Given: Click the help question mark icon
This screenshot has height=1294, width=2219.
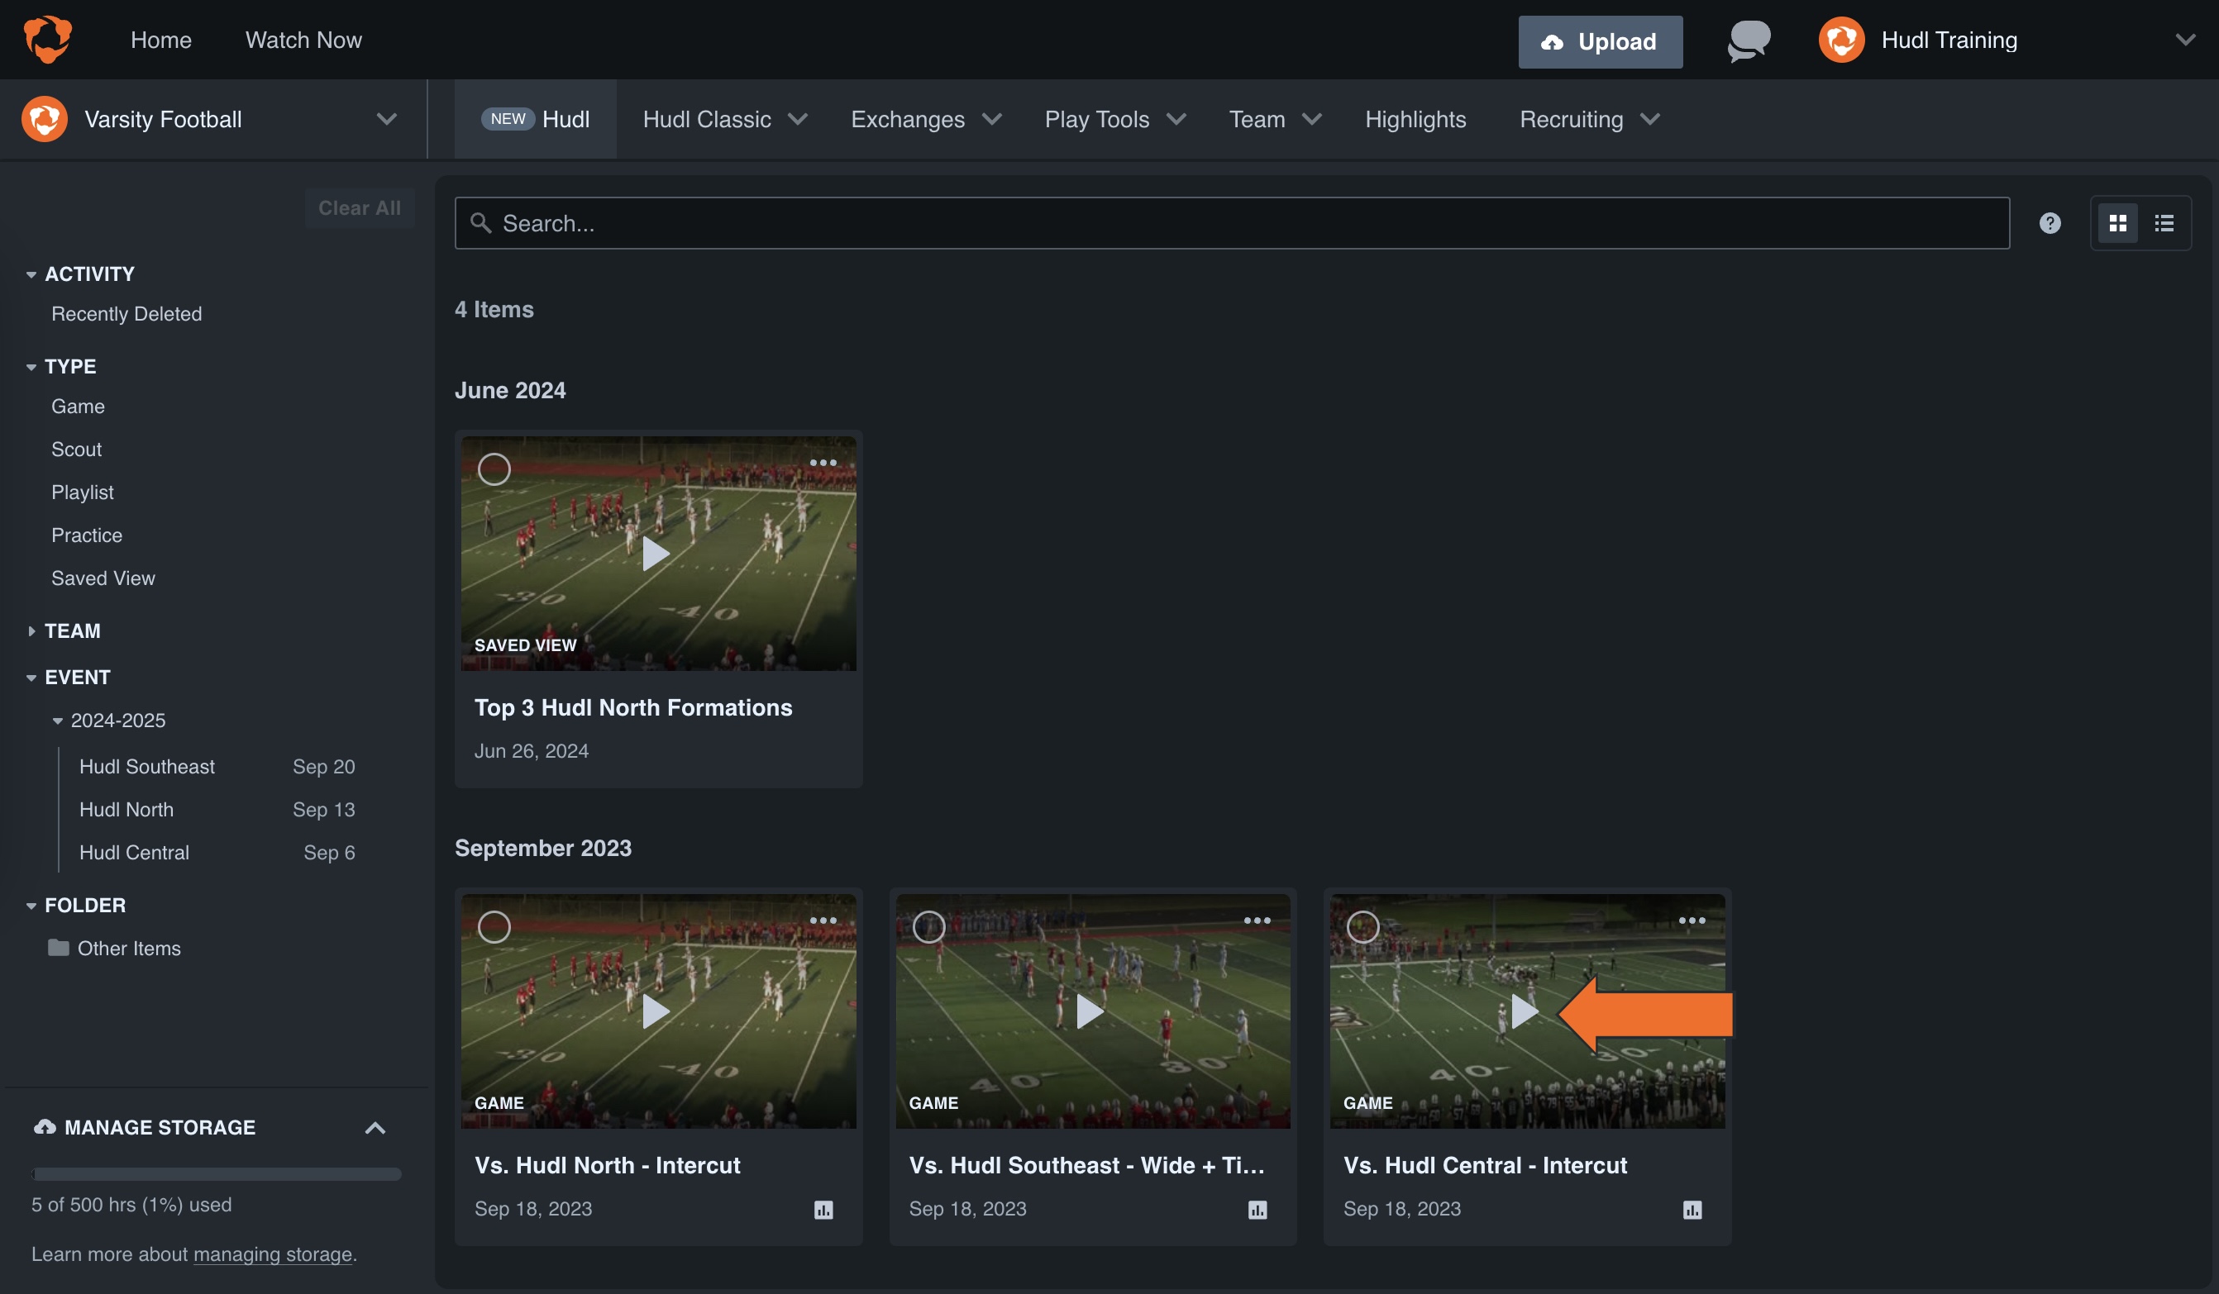Looking at the screenshot, I should pos(2050,223).
